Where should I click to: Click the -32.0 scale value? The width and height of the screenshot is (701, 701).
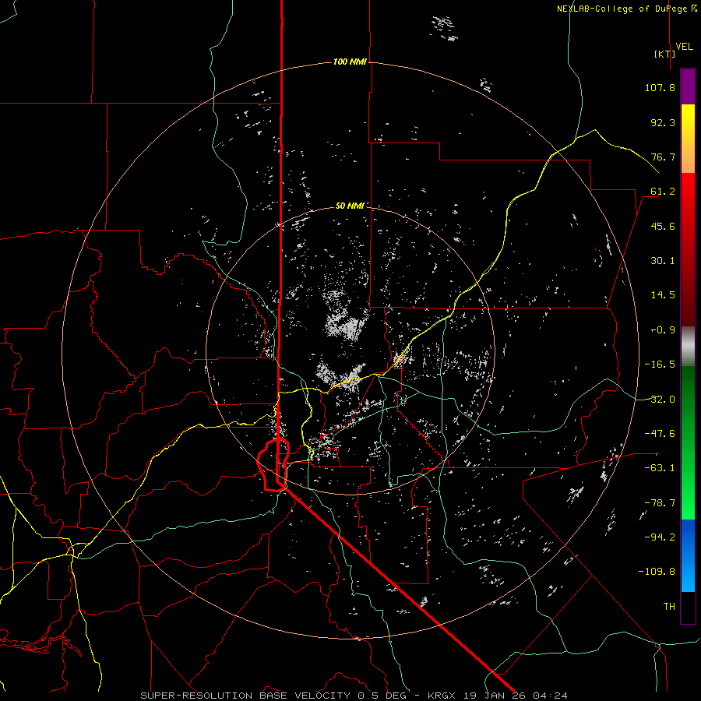click(x=660, y=400)
